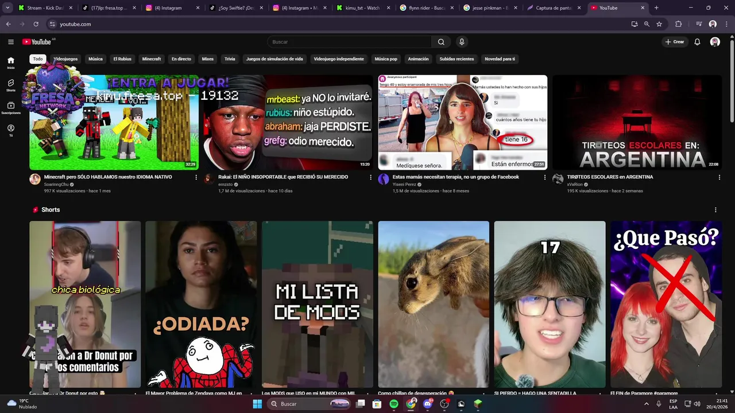The image size is (735, 413).
Task: Open the ¿ODIADA? Zendaya short
Action: (201, 304)
